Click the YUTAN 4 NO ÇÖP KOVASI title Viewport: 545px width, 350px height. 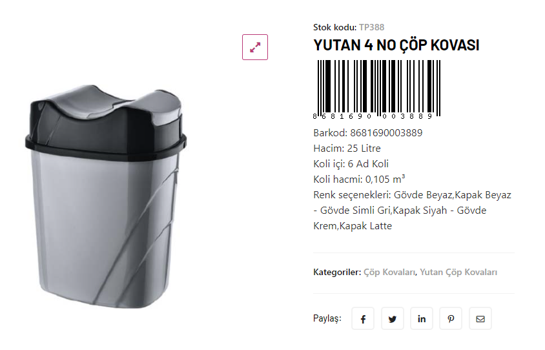[x=396, y=45]
